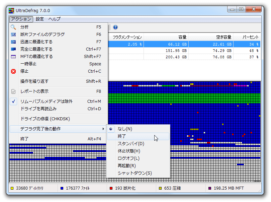Click the blue ファイル legend swatch
271x202 pixels.
62,188
